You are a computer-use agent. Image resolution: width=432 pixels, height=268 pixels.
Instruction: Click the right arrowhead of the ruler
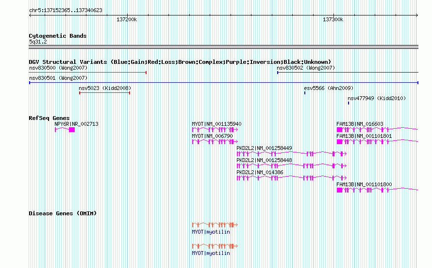(x=417, y=15)
